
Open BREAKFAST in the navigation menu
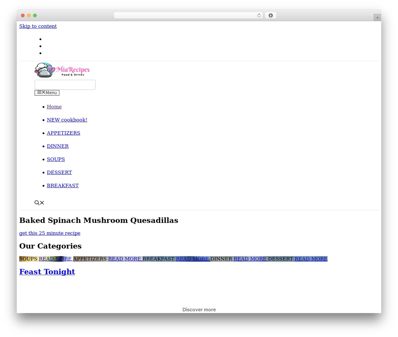(63, 186)
